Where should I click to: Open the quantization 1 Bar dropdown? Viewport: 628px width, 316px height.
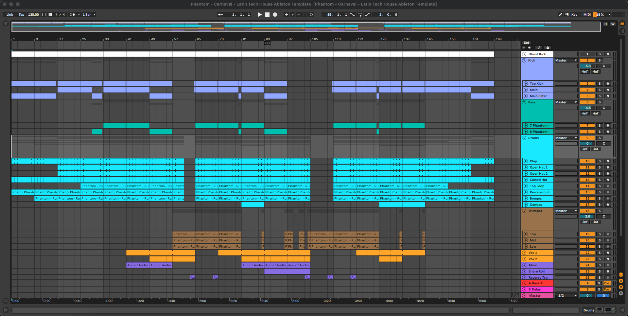89,15
